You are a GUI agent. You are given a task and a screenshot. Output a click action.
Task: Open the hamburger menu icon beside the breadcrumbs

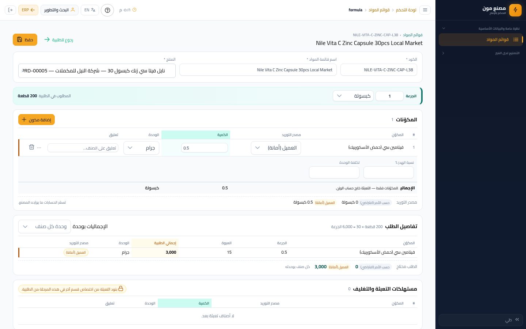[x=425, y=10]
